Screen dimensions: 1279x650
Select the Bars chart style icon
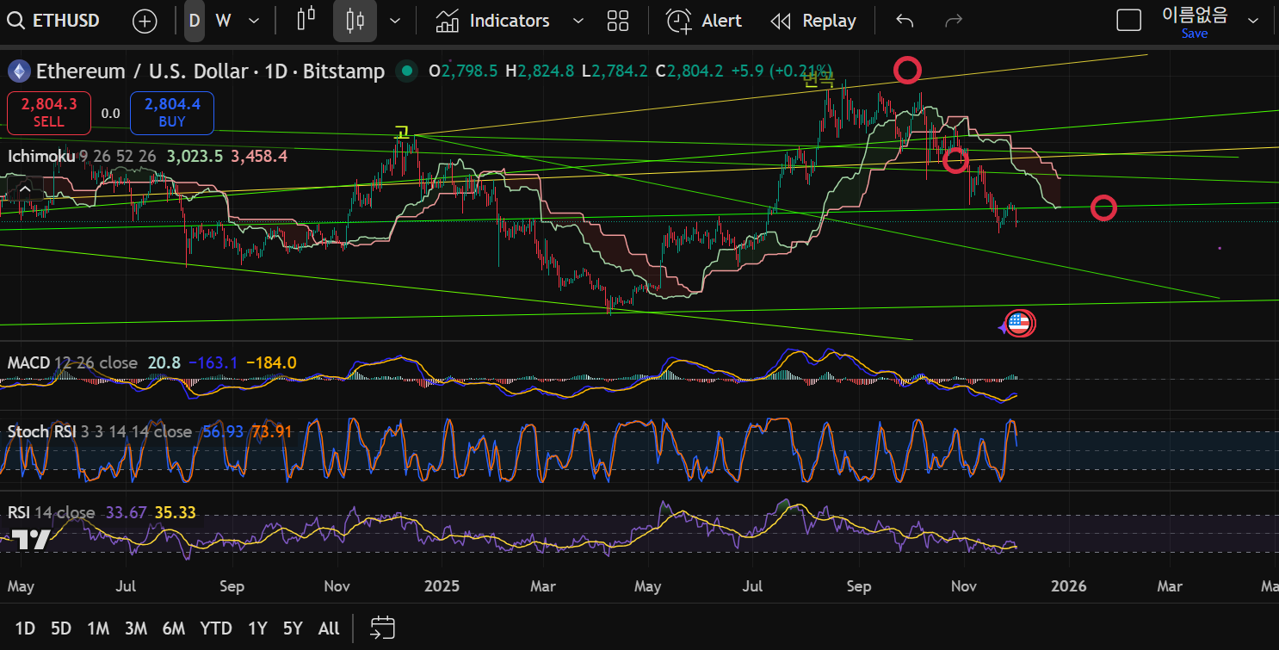pos(306,21)
